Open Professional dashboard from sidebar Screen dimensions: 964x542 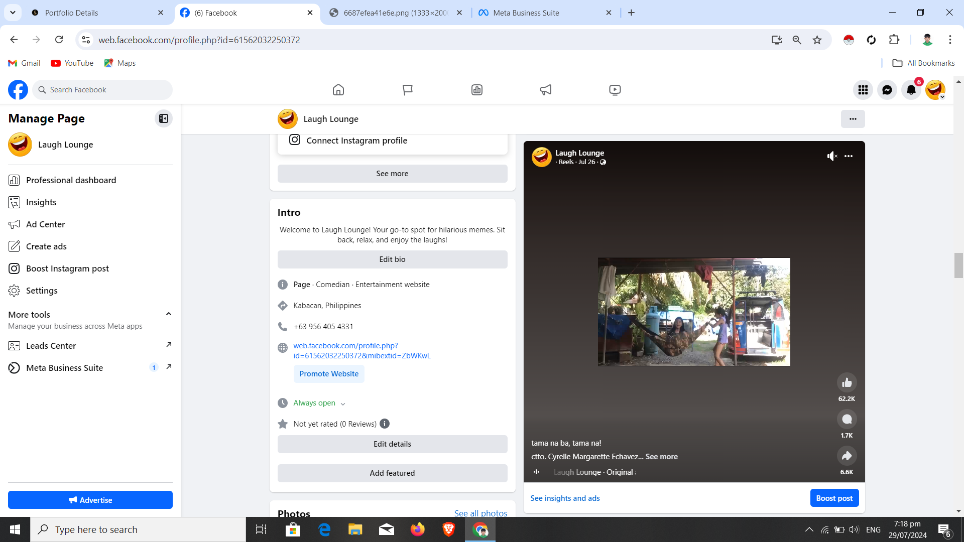click(71, 180)
